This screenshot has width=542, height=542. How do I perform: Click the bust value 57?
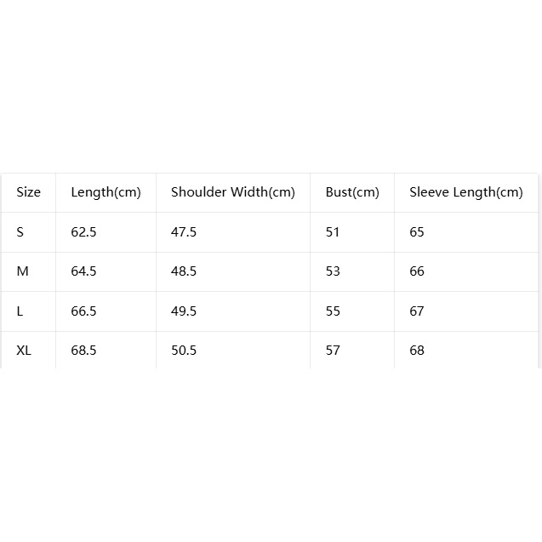click(x=333, y=351)
